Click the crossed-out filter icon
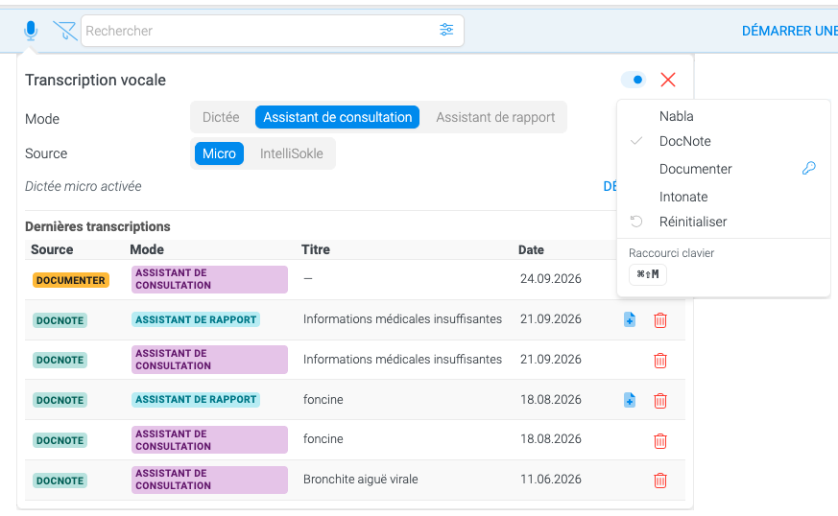This screenshot has width=838, height=516. (x=64, y=31)
